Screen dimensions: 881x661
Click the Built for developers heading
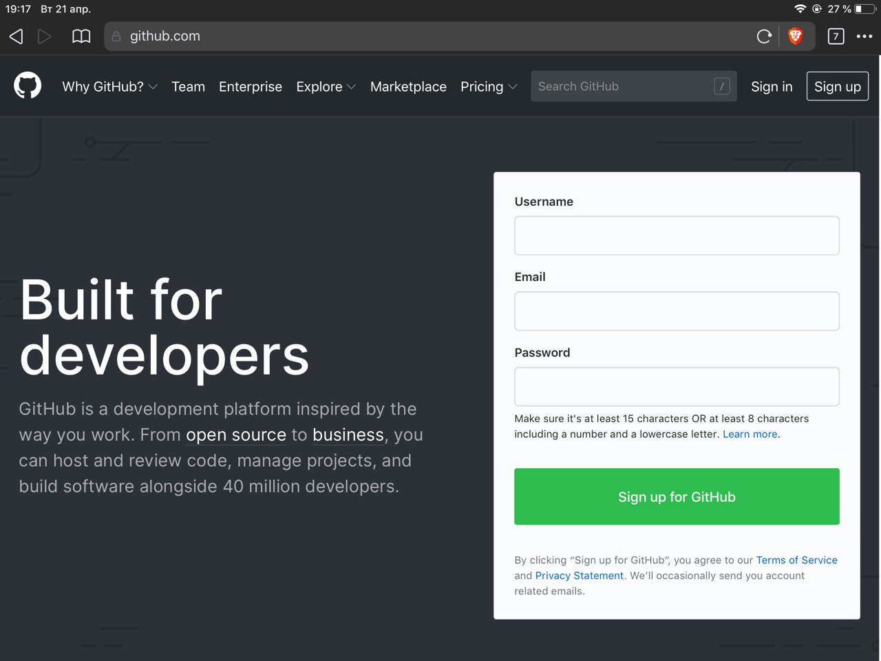click(x=164, y=328)
